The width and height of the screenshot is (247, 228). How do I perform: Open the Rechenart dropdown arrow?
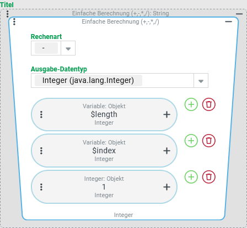(x=68, y=48)
